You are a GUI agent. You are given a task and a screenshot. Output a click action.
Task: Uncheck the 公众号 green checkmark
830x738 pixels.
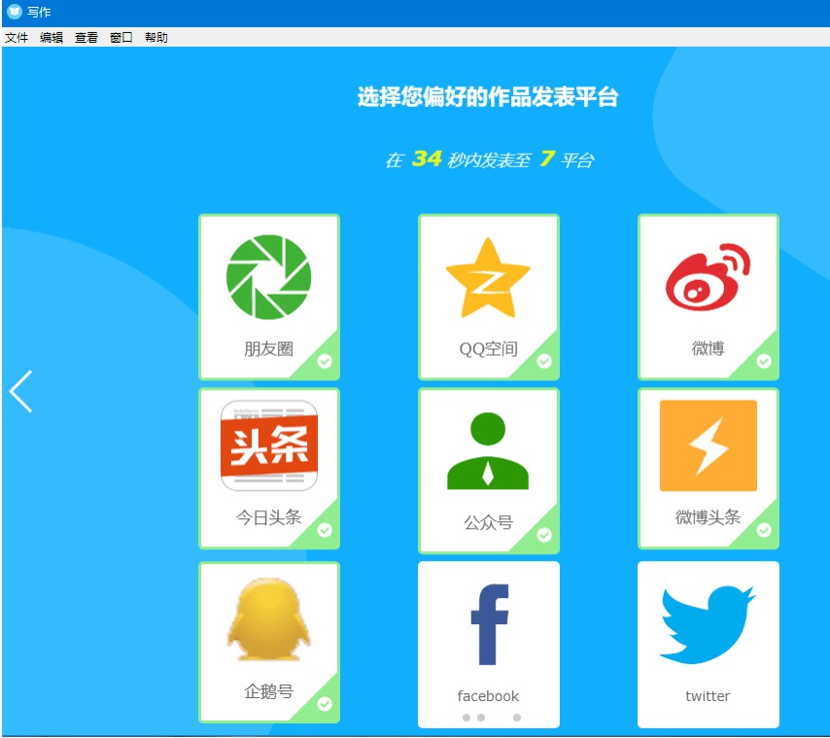coord(544,535)
